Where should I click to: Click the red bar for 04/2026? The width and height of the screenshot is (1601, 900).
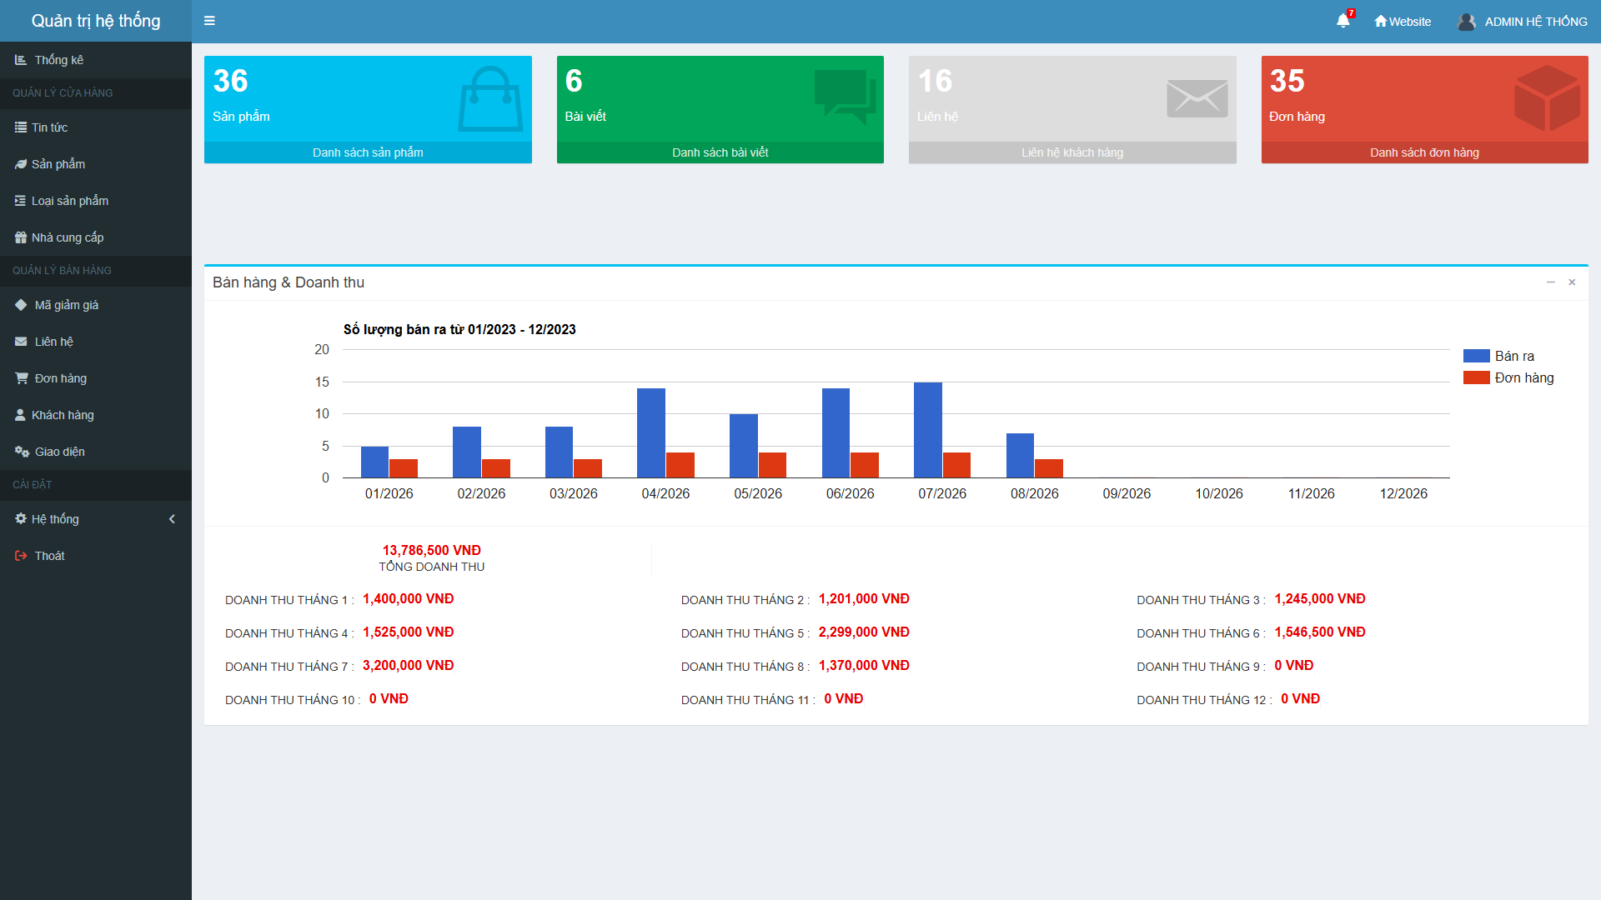click(x=680, y=465)
